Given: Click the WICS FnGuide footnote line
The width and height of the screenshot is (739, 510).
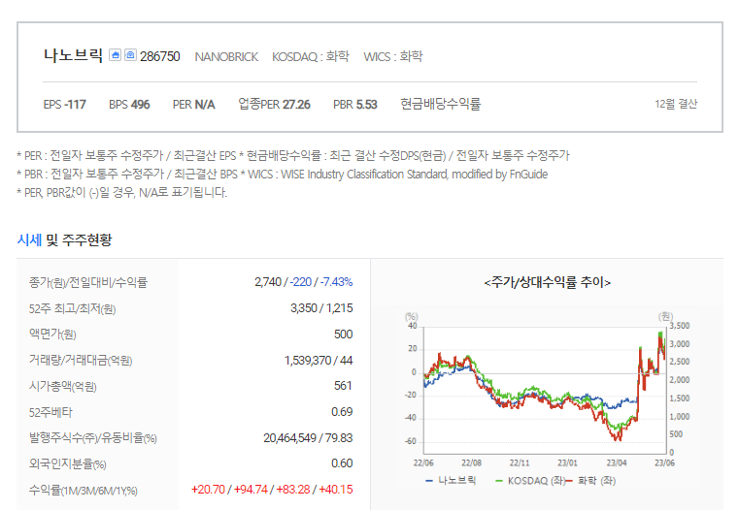Looking at the screenshot, I should pos(283,175).
